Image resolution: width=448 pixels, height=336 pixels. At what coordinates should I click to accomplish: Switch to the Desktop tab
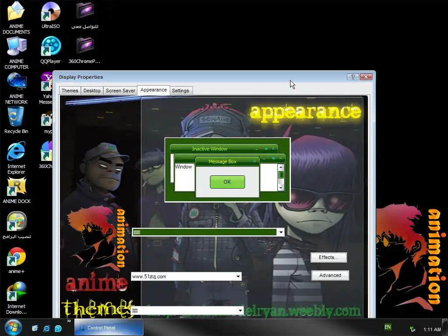92,91
